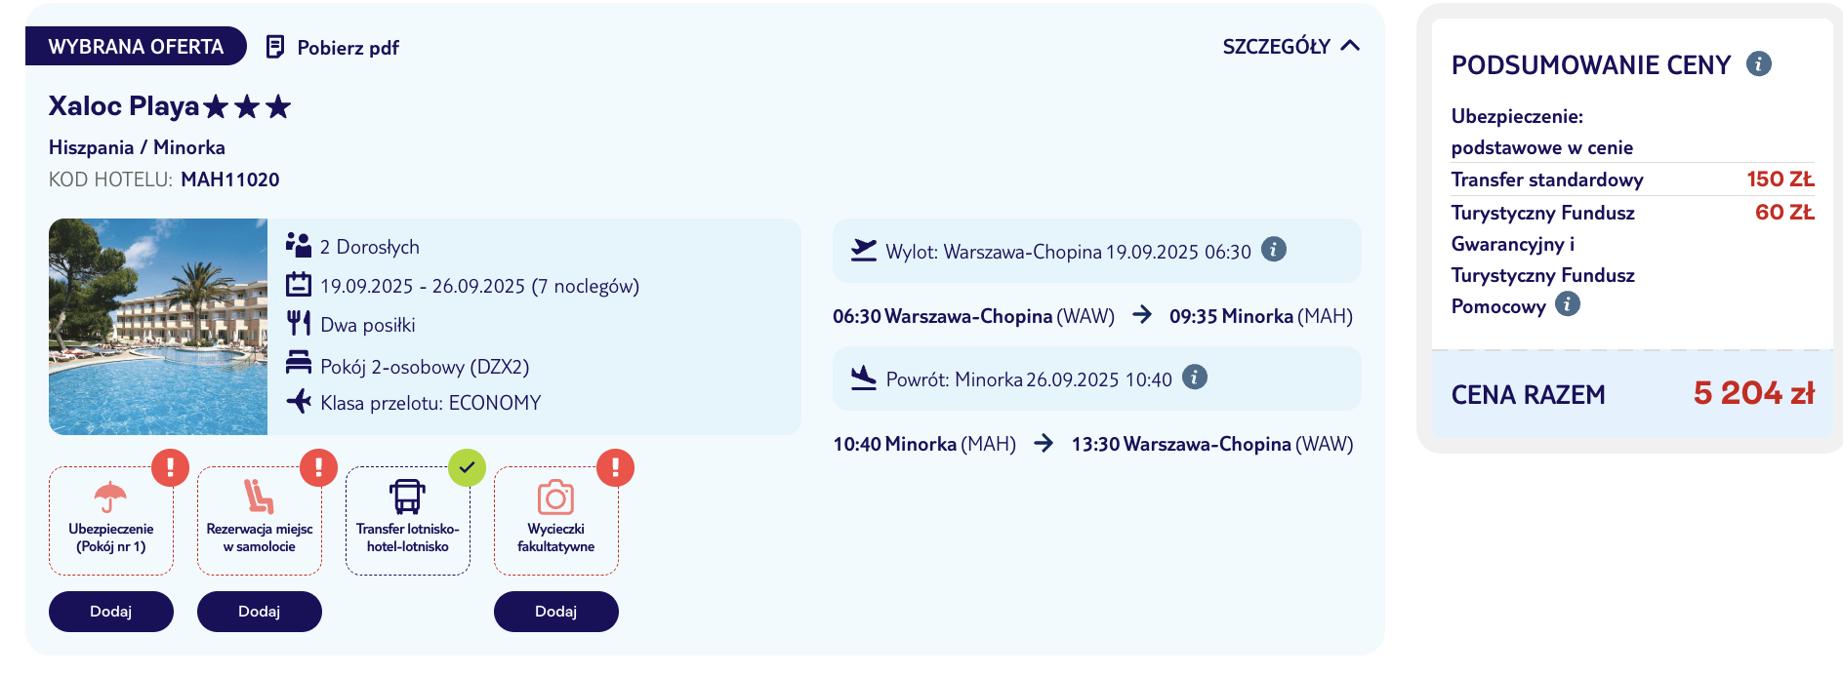Download offer via Pobierz pdf link
The image size is (1843, 677).
348,48
